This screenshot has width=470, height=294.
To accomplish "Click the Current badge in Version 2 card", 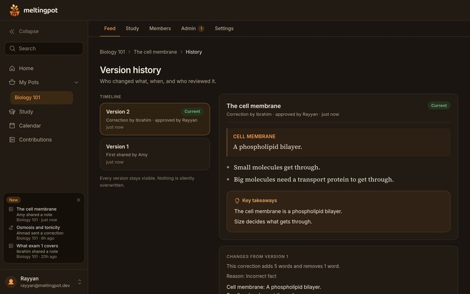I will [x=192, y=111].
